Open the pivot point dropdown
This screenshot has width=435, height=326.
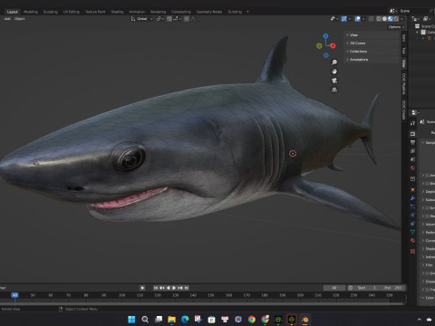(159, 19)
